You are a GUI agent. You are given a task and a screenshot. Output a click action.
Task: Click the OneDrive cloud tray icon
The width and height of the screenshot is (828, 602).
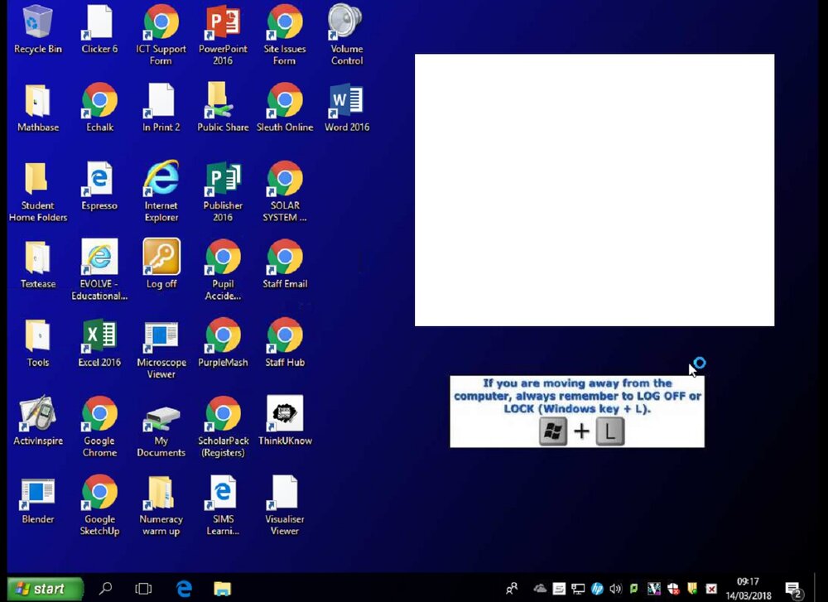(x=540, y=588)
